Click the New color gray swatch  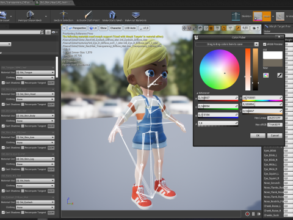click(273, 63)
